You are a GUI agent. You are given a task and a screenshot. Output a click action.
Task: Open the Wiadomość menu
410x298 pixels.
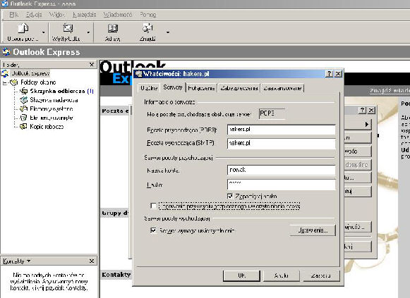[x=118, y=15]
